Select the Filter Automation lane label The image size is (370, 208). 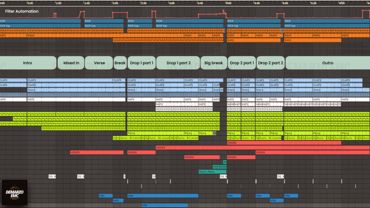(22, 11)
